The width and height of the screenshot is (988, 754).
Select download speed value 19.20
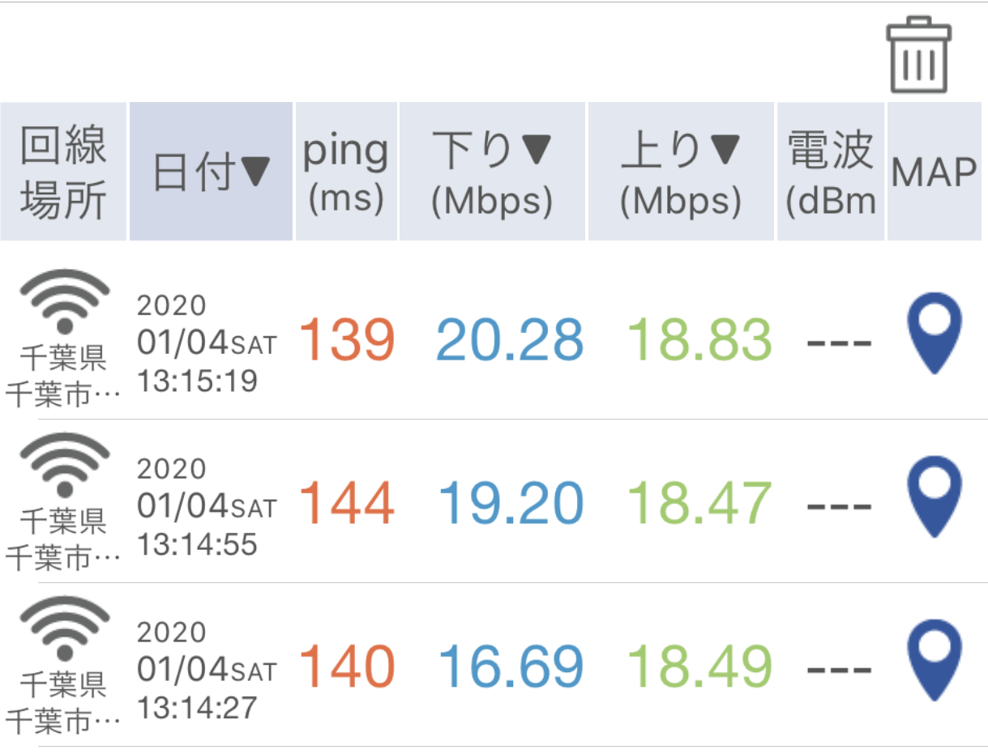pyautogui.click(x=511, y=502)
